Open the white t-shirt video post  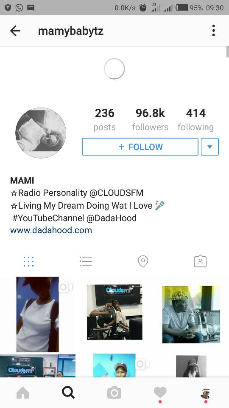click(x=38, y=314)
